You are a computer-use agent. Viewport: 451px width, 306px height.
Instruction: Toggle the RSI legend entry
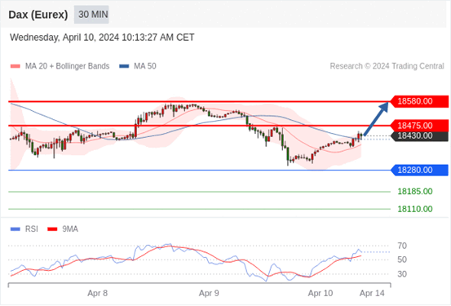[x=24, y=229]
